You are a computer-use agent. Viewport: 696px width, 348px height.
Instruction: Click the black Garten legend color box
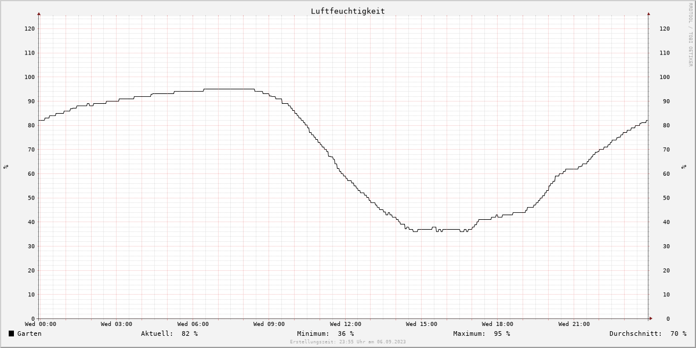(x=12, y=333)
